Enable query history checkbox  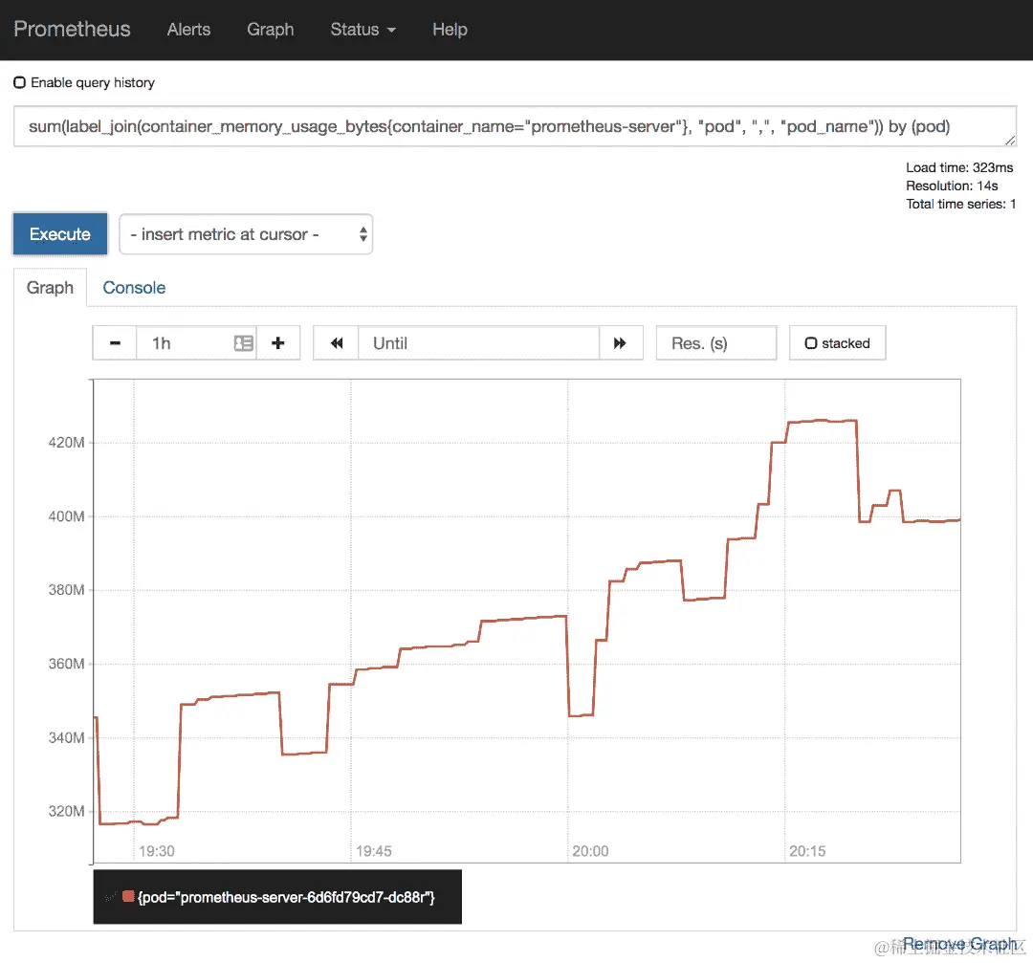20,82
